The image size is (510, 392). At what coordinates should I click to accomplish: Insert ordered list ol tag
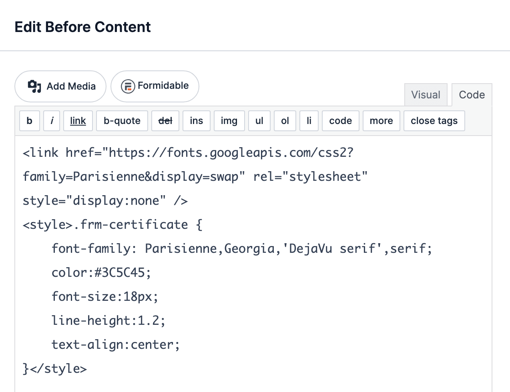(285, 121)
